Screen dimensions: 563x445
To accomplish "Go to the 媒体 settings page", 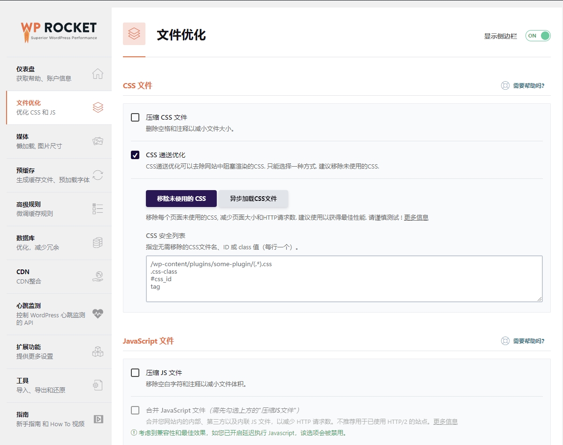I will click(x=59, y=141).
